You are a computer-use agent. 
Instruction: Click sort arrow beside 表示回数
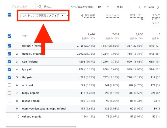tap(82, 15)
